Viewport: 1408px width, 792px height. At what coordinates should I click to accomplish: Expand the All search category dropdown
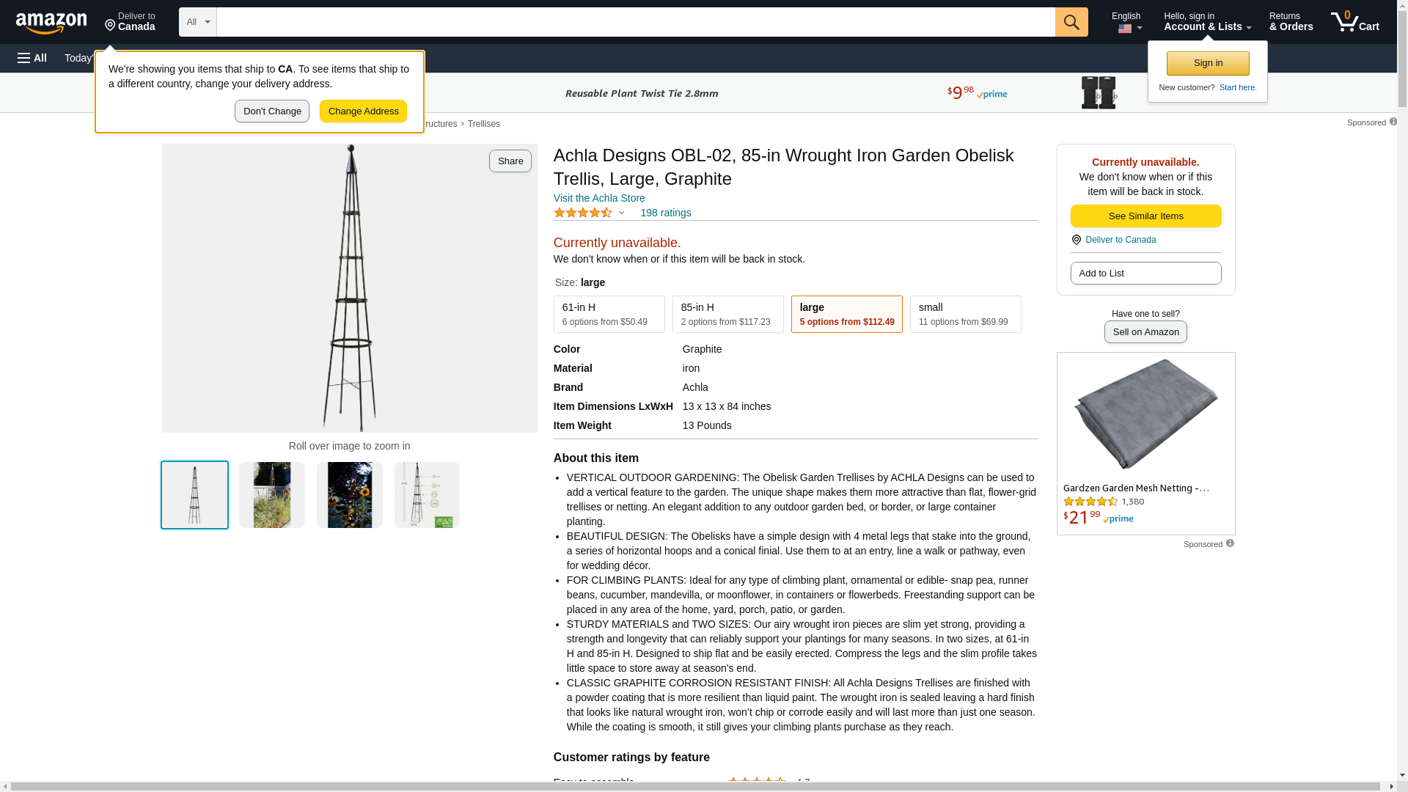(197, 22)
